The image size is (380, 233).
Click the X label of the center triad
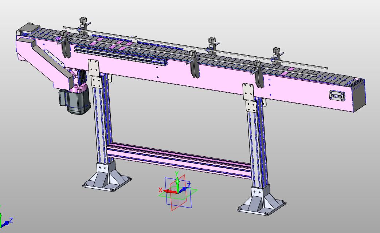coord(160,190)
